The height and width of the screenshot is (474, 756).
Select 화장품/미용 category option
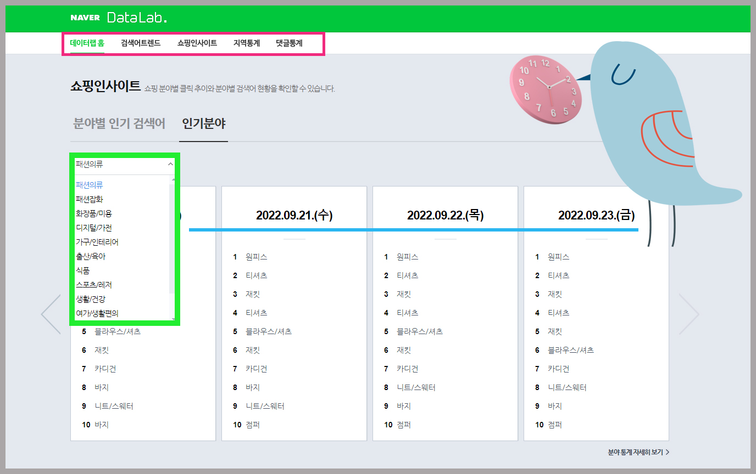pyautogui.click(x=94, y=213)
